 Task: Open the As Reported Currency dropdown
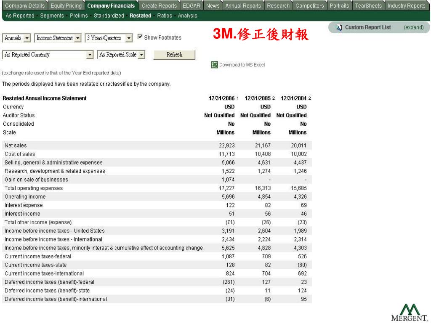(48, 55)
